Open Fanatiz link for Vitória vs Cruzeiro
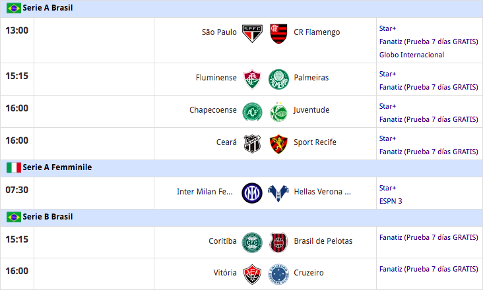Viewport: 483px width, 290px height. [x=428, y=269]
